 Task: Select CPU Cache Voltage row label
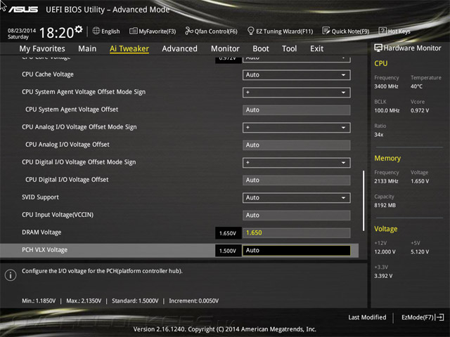click(48, 74)
